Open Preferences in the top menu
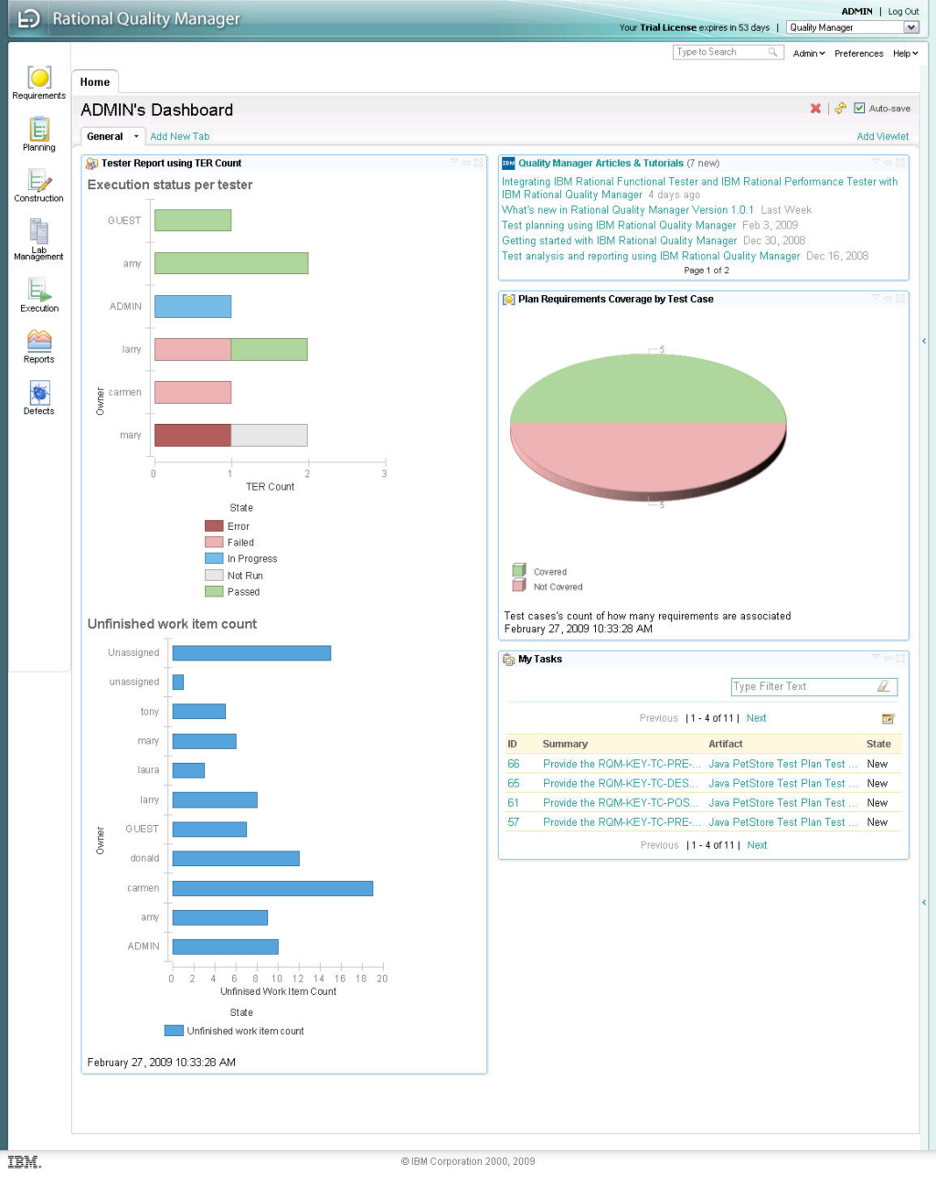This screenshot has width=936, height=1185. coord(859,54)
